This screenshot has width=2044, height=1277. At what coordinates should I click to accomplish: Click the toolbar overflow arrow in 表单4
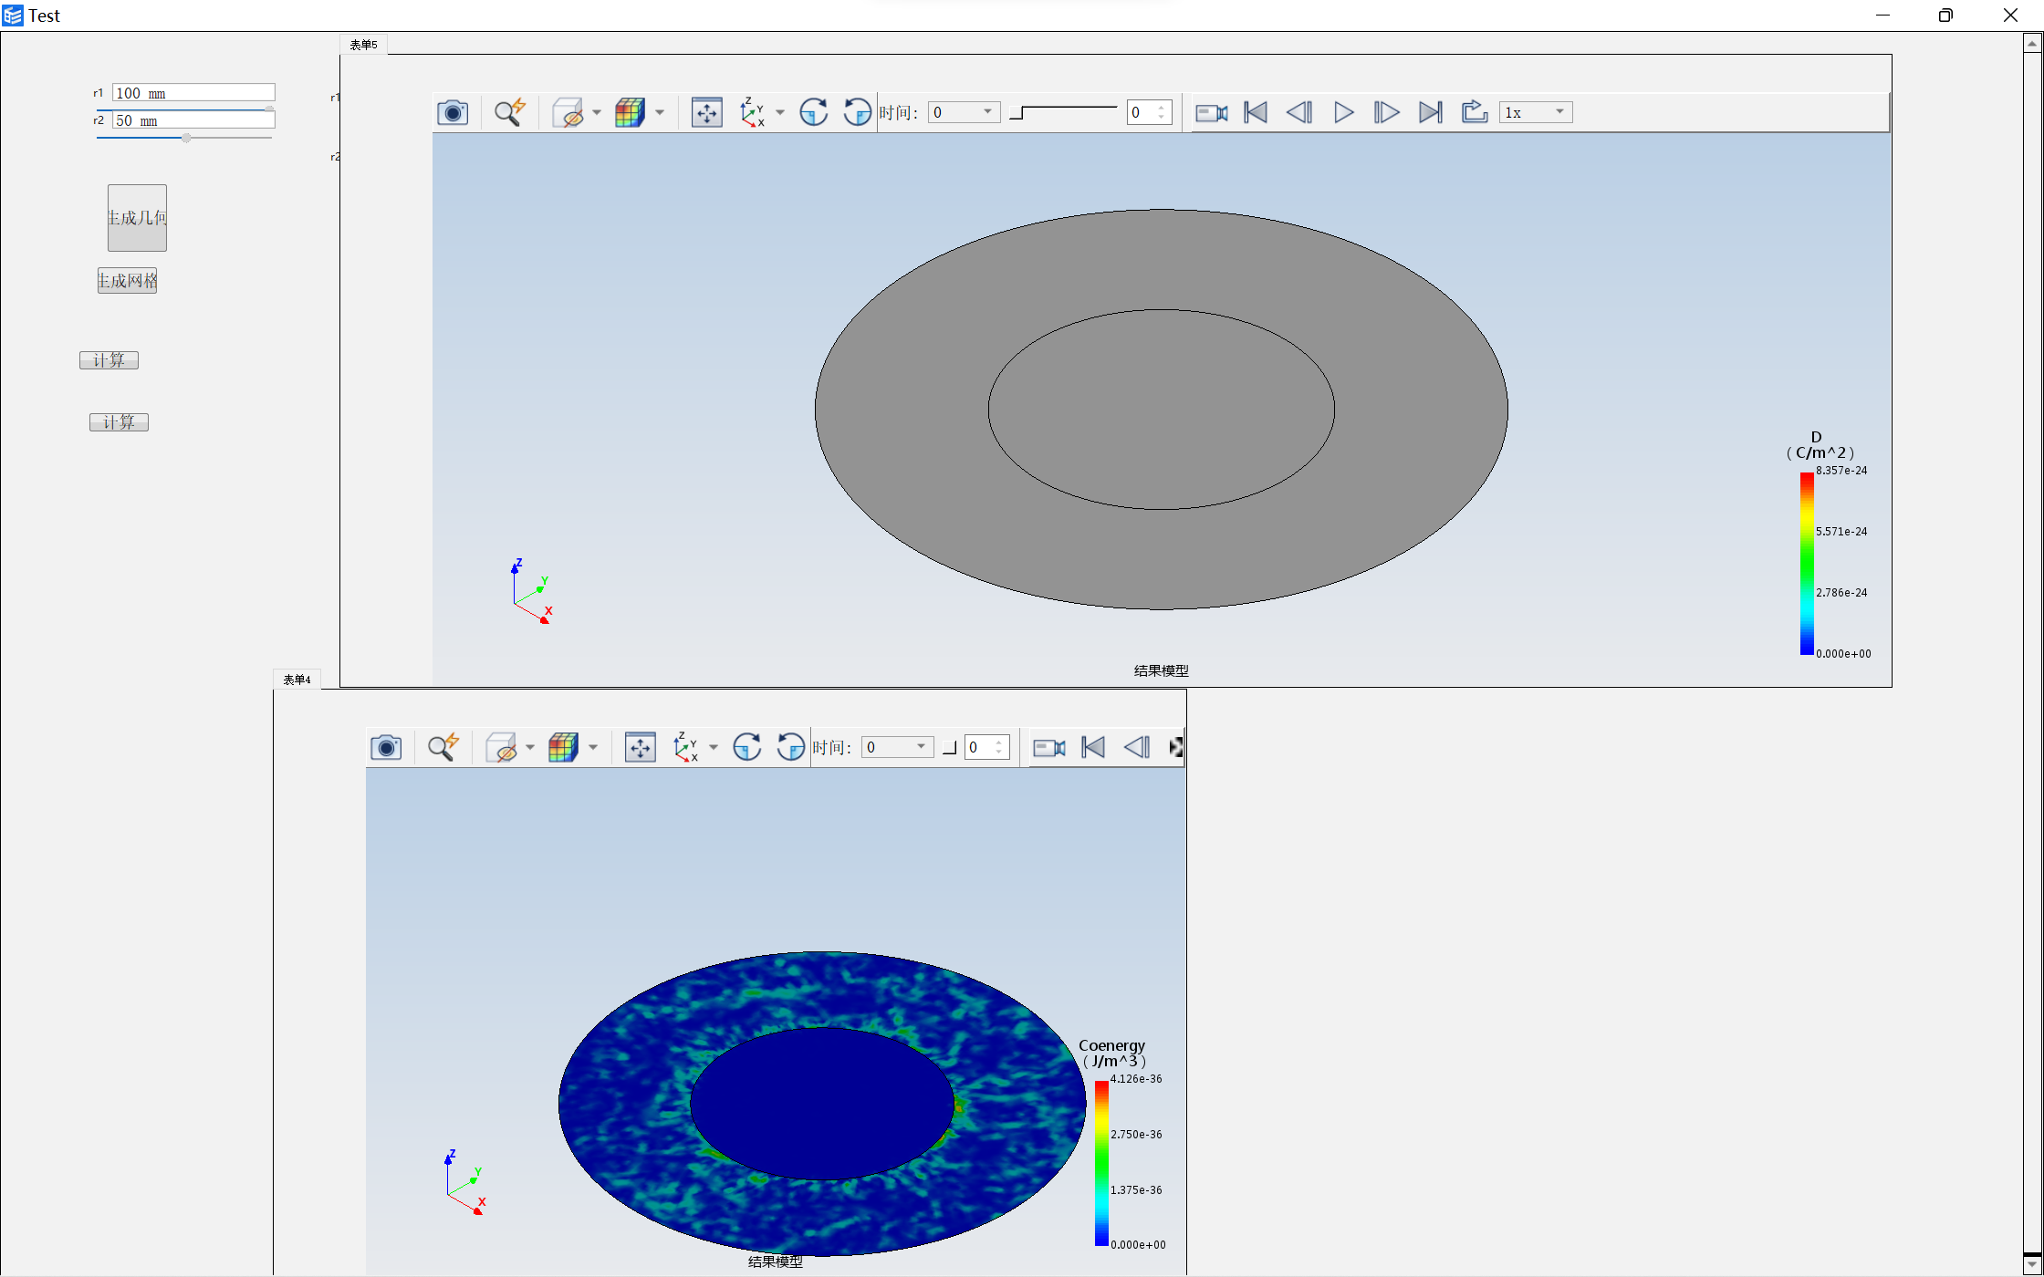pos(1176,747)
